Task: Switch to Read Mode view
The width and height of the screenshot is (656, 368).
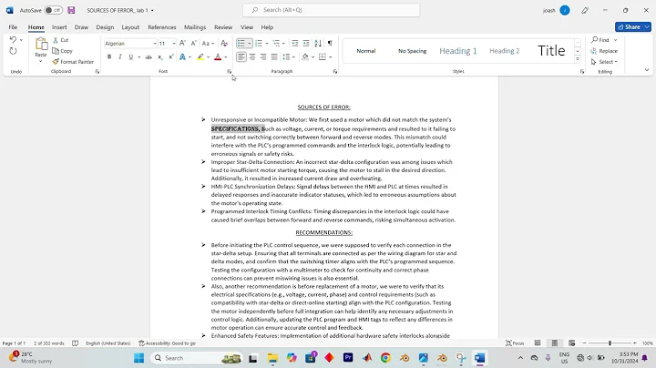Action: (538, 343)
